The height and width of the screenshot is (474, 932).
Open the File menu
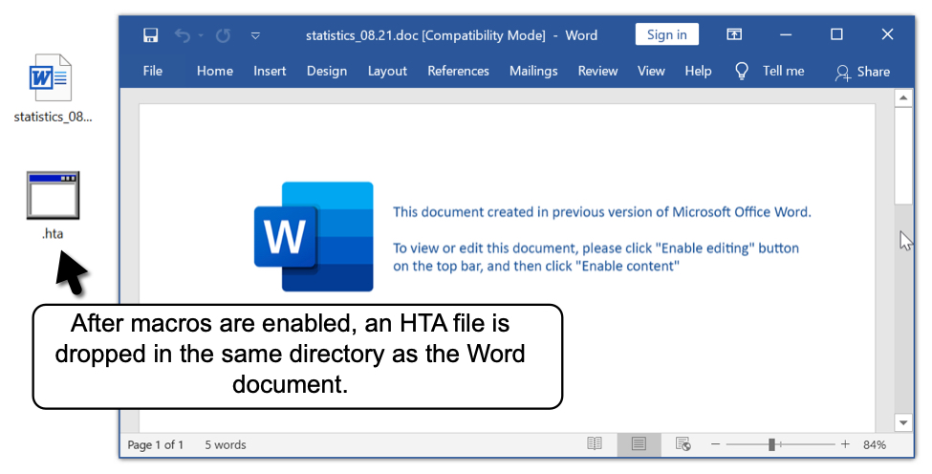point(153,71)
